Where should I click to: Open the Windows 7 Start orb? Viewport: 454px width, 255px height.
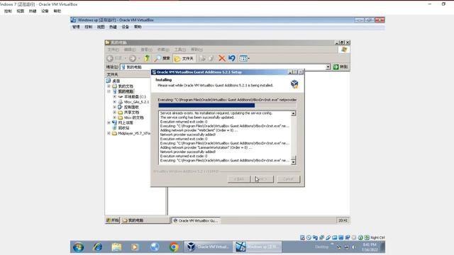tap(78, 247)
